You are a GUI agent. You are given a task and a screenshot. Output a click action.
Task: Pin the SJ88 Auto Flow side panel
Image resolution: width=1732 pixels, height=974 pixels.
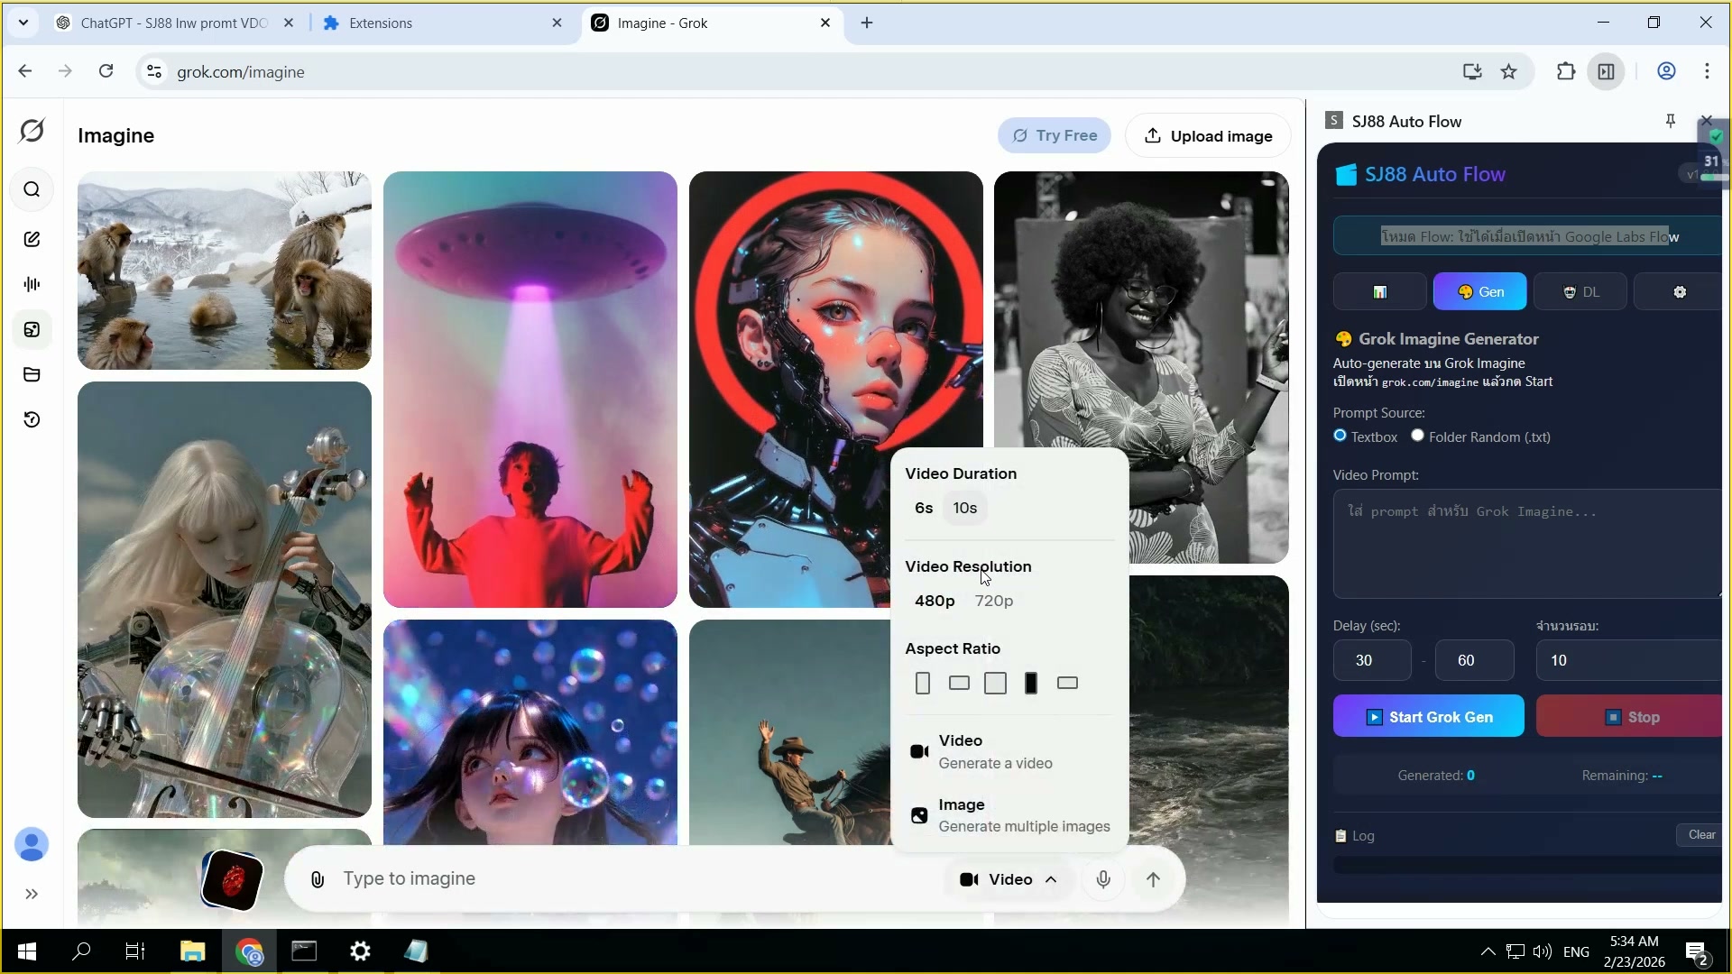[x=1670, y=121]
